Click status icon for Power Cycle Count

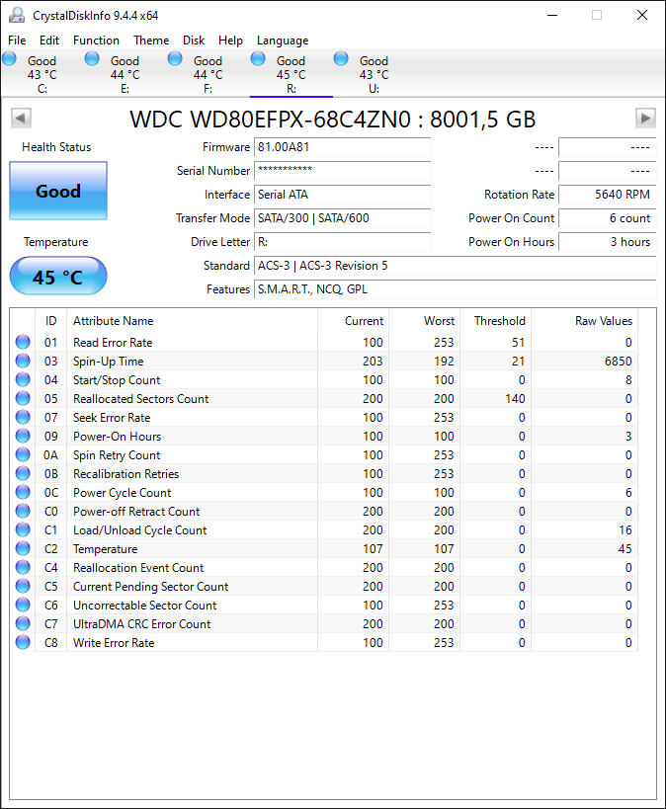coord(23,492)
